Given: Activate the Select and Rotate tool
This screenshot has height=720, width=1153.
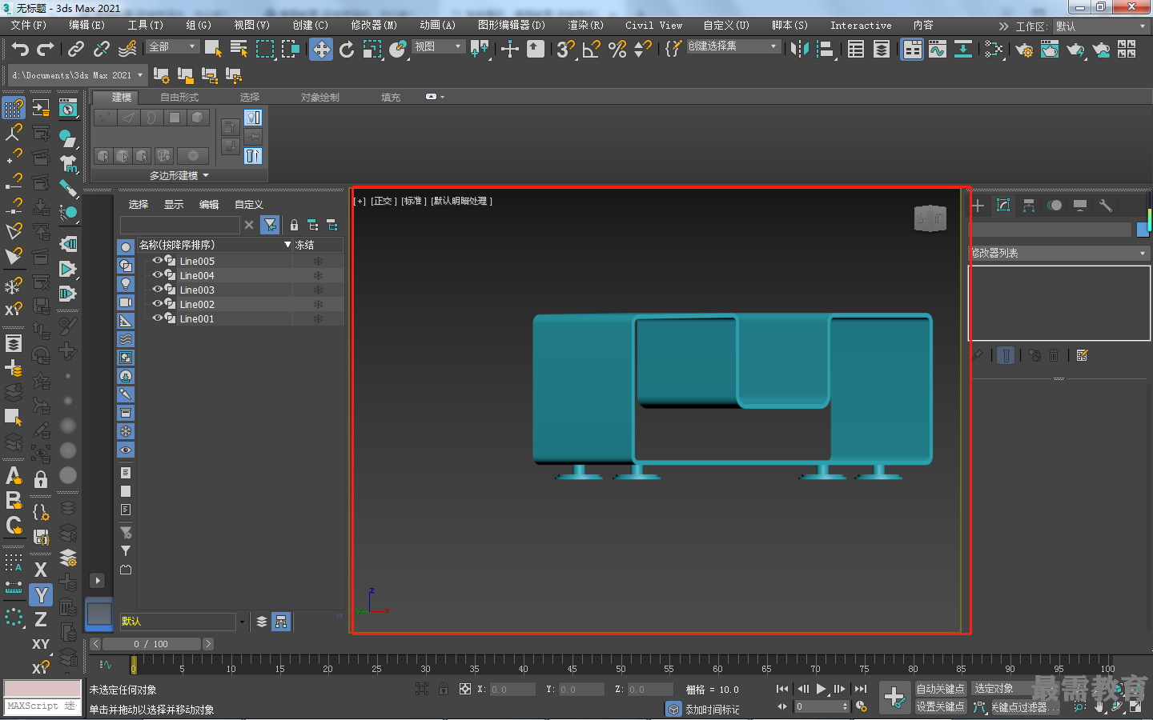Looking at the screenshot, I should point(347,50).
